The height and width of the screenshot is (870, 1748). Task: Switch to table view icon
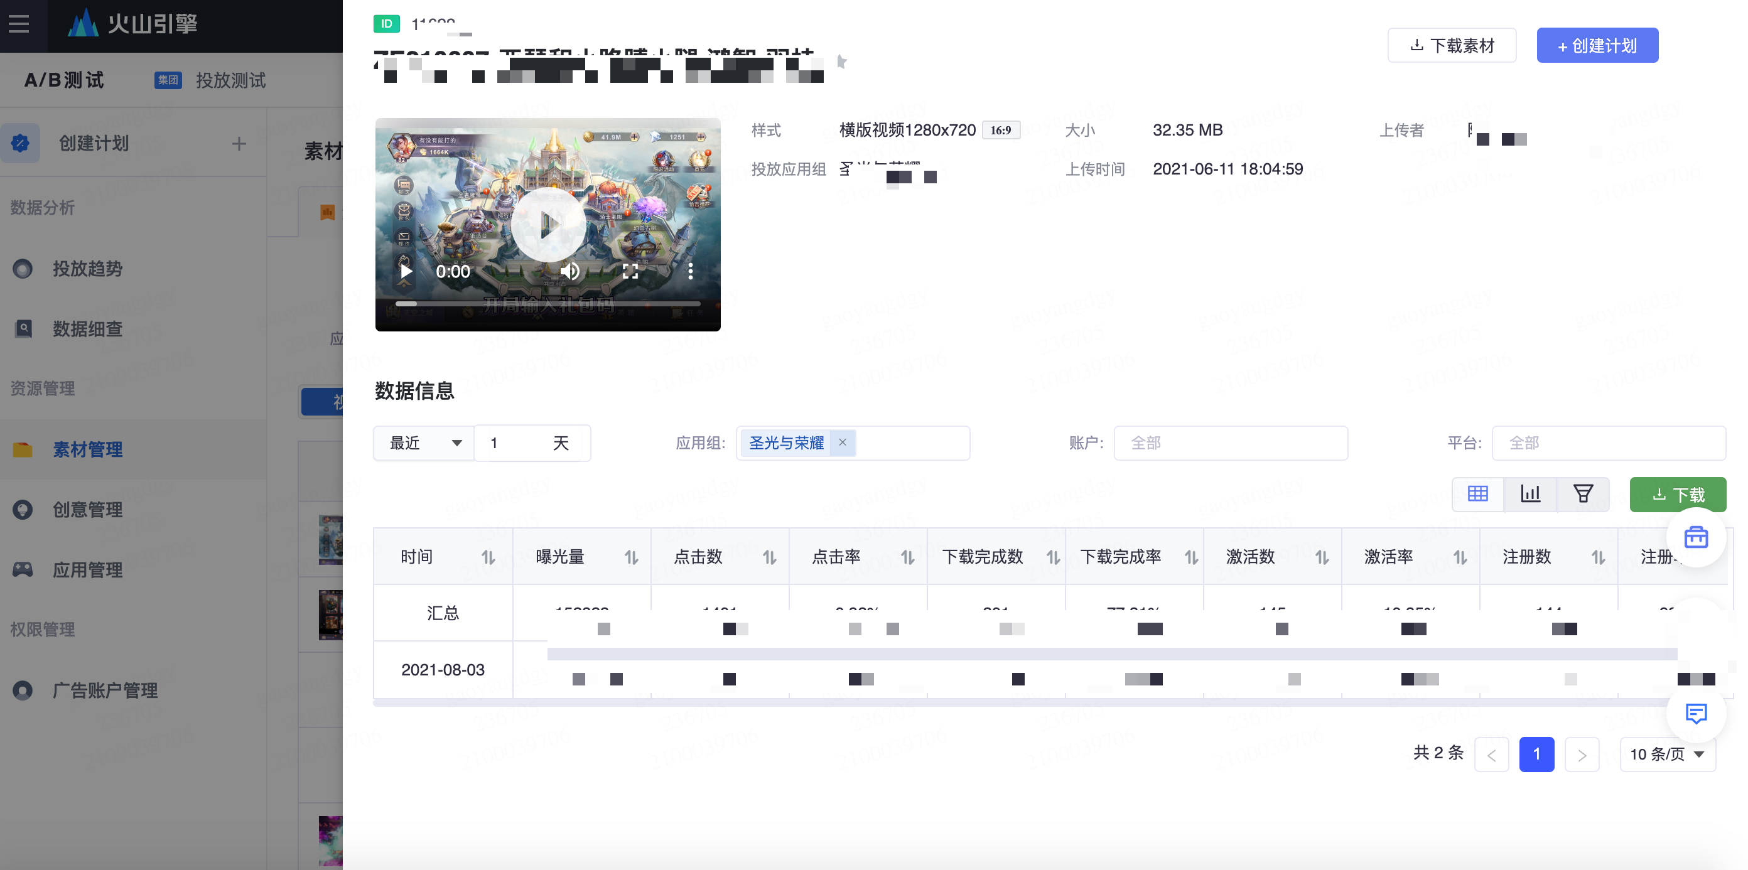click(1477, 494)
